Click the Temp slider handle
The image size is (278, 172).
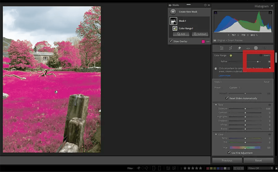(245, 138)
